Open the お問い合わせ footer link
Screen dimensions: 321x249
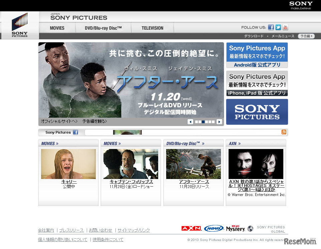[x=100, y=230]
